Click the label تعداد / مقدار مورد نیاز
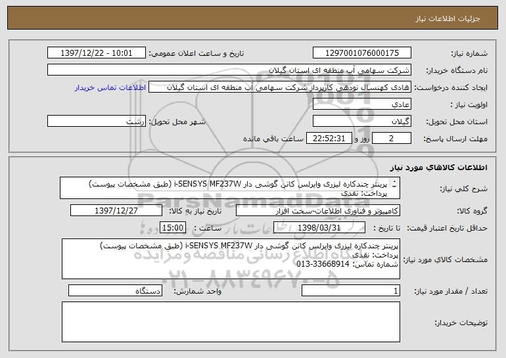Image resolution: width=506 pixels, height=358 pixels. (x=451, y=291)
